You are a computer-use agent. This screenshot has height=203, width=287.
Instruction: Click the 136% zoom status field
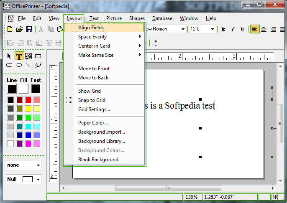(x=193, y=197)
